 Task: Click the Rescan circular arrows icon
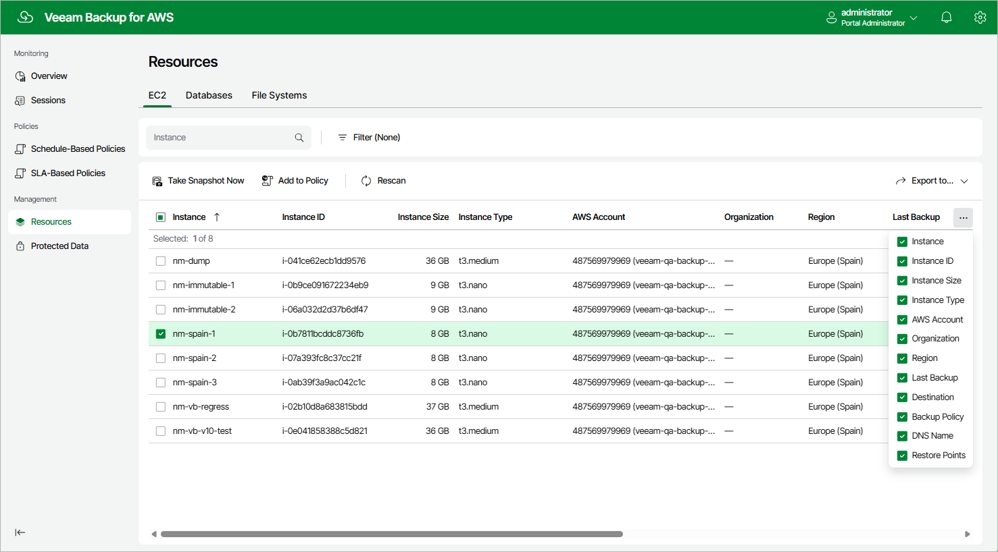pos(366,181)
